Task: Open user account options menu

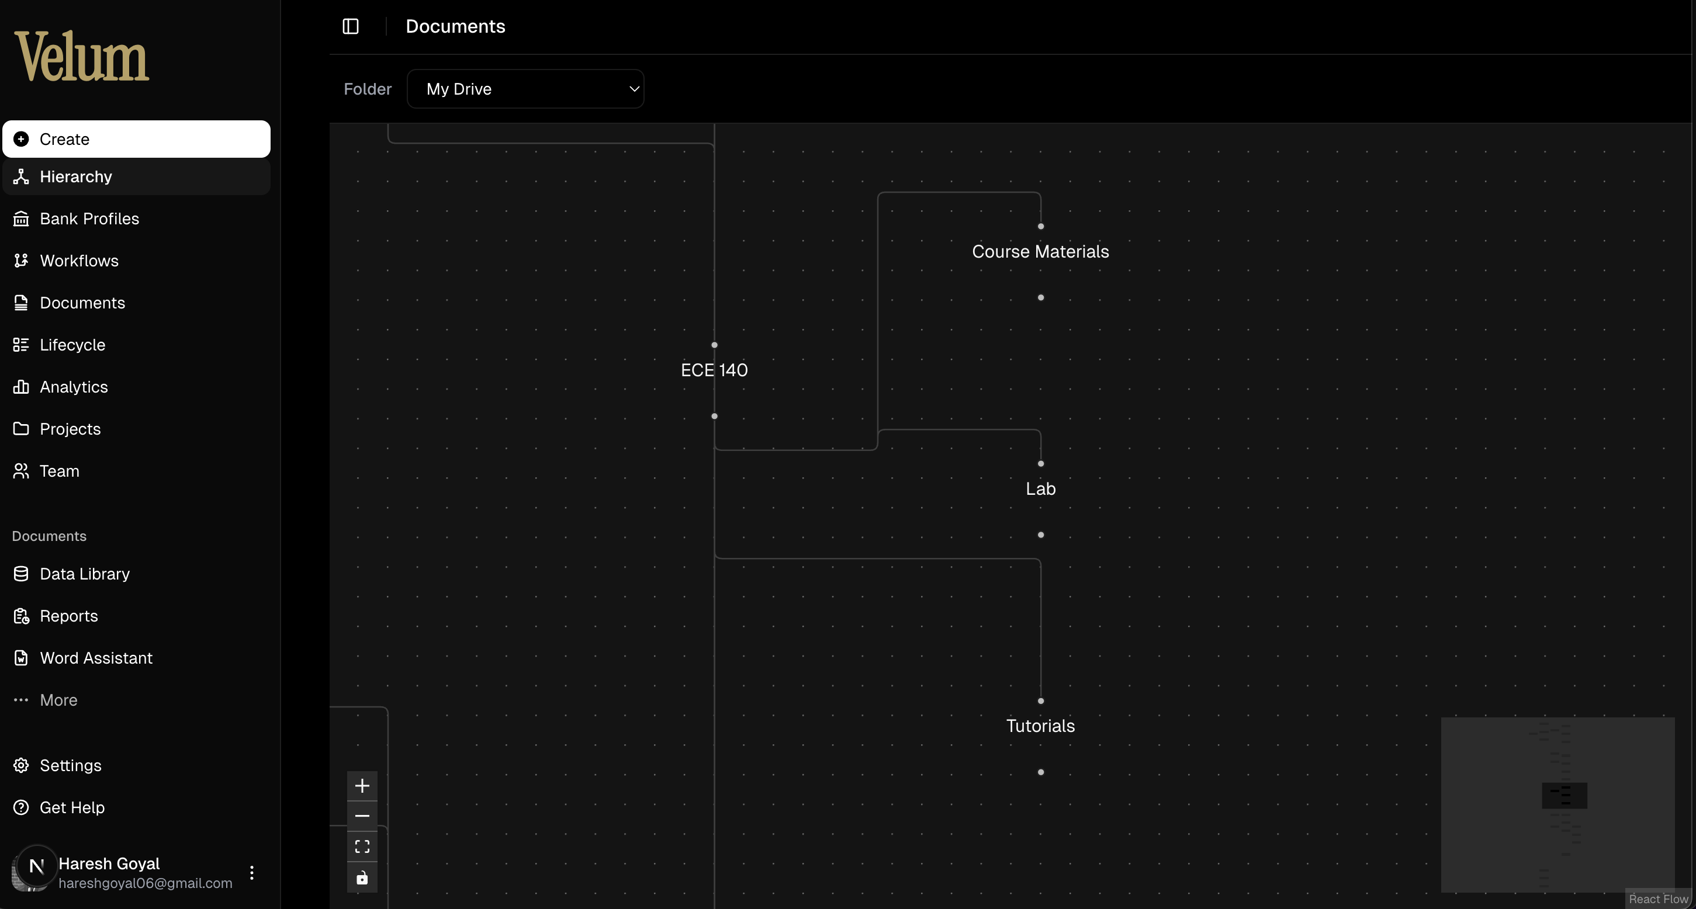Action: pyautogui.click(x=251, y=873)
